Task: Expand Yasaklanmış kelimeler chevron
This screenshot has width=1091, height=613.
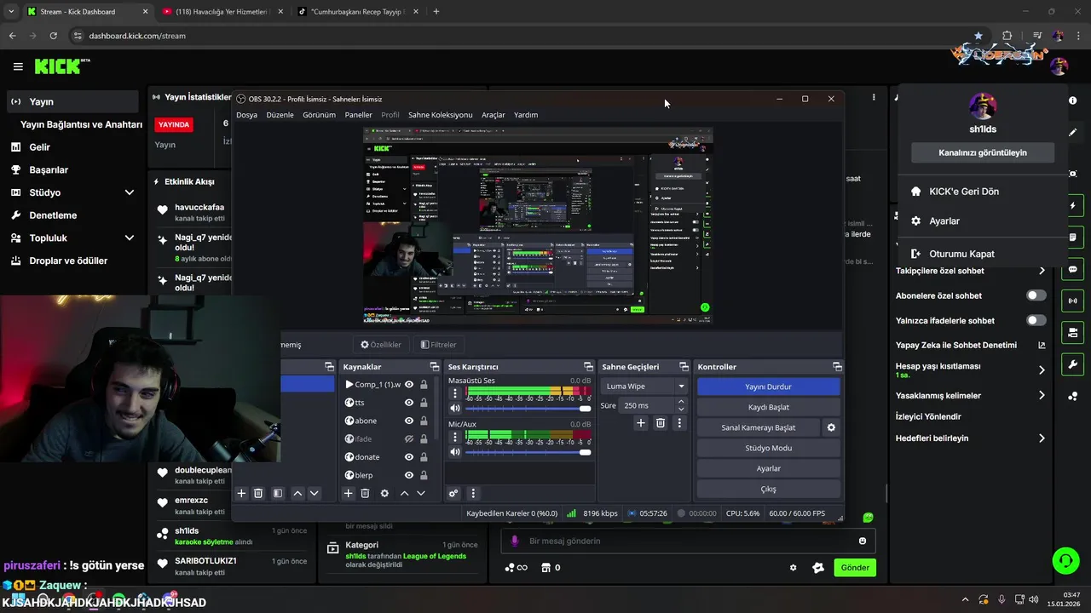Action: [1042, 395]
